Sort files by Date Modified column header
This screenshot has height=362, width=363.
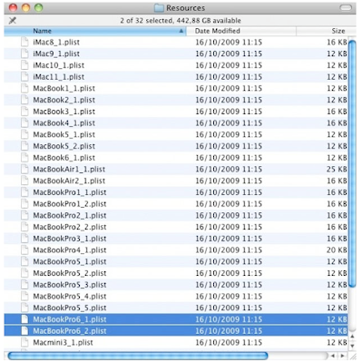coord(241,31)
